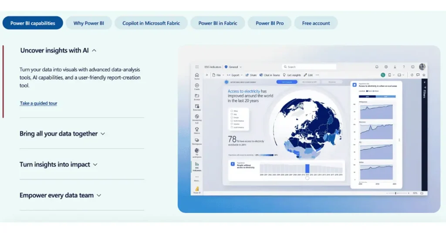Click the download arrow icon
This screenshot has width=446, height=233.
coord(395,67)
